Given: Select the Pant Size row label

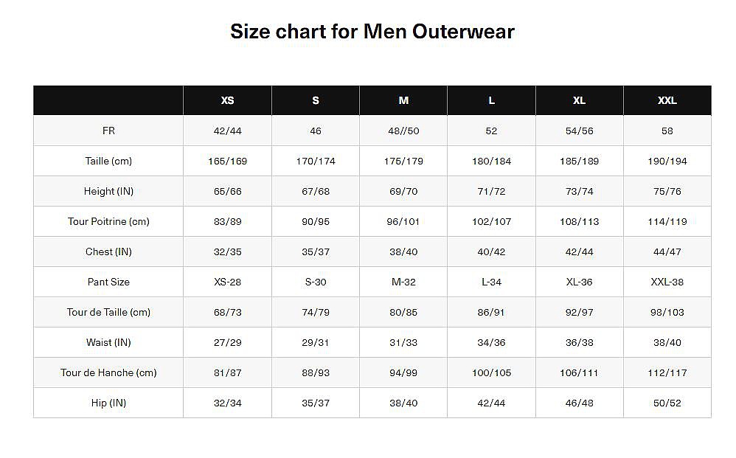Looking at the screenshot, I should [x=108, y=282].
